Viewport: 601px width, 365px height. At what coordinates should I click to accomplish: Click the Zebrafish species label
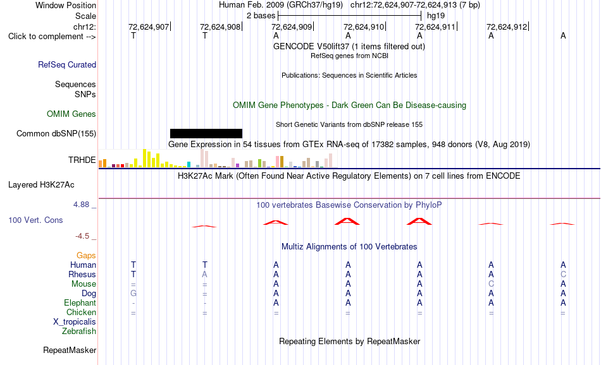(79, 332)
